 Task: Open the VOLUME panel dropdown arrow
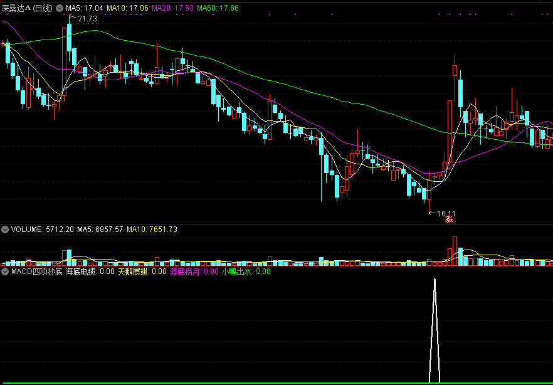tap(5, 230)
